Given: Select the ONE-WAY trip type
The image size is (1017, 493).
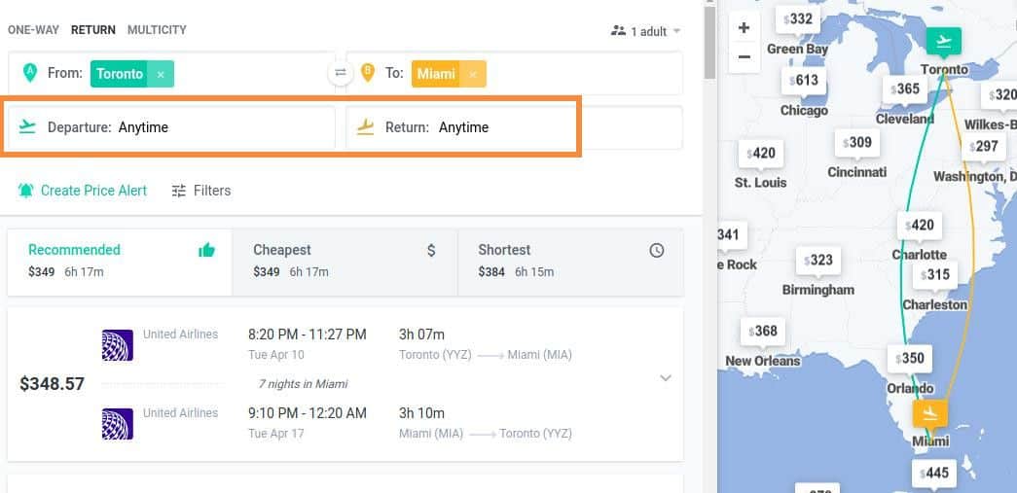Looking at the screenshot, I should coord(34,30).
